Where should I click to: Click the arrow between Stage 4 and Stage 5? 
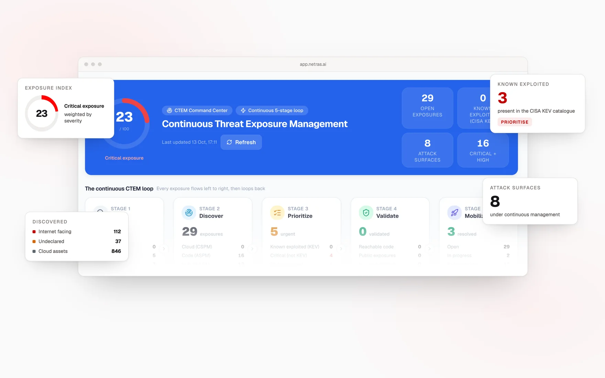429,249
